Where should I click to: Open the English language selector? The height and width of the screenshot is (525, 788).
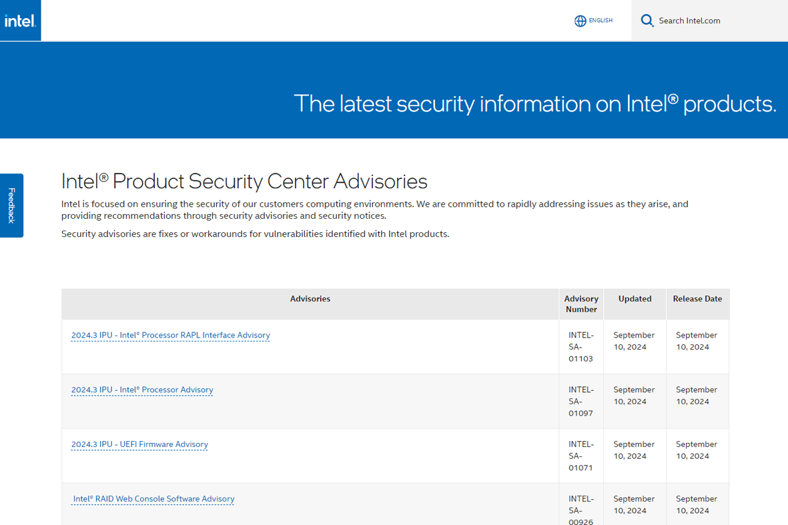click(600, 21)
